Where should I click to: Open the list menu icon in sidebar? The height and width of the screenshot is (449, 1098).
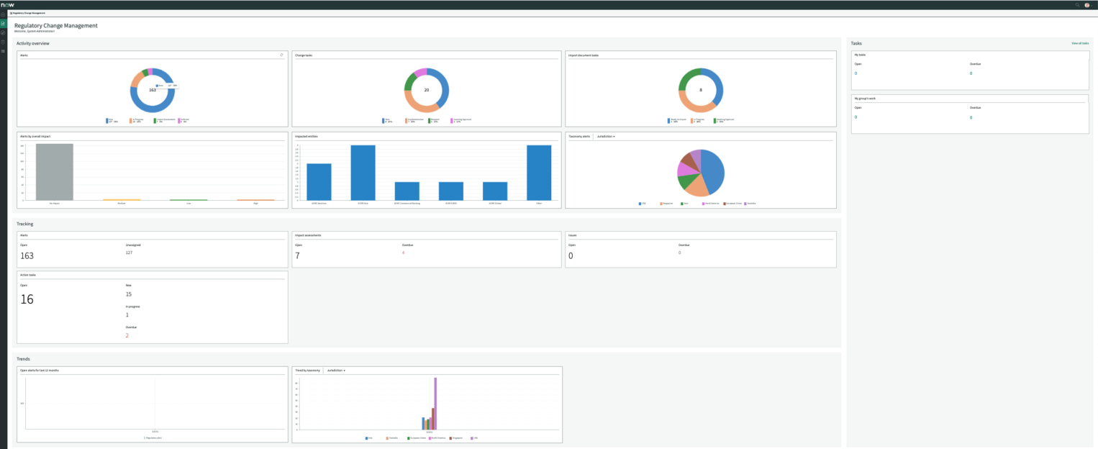(3, 51)
